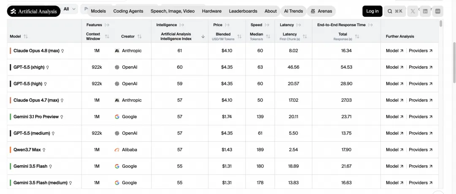456x194 pixels.
Task: Select the Gemini 3.5 Flash model name
Action: tap(30, 167)
